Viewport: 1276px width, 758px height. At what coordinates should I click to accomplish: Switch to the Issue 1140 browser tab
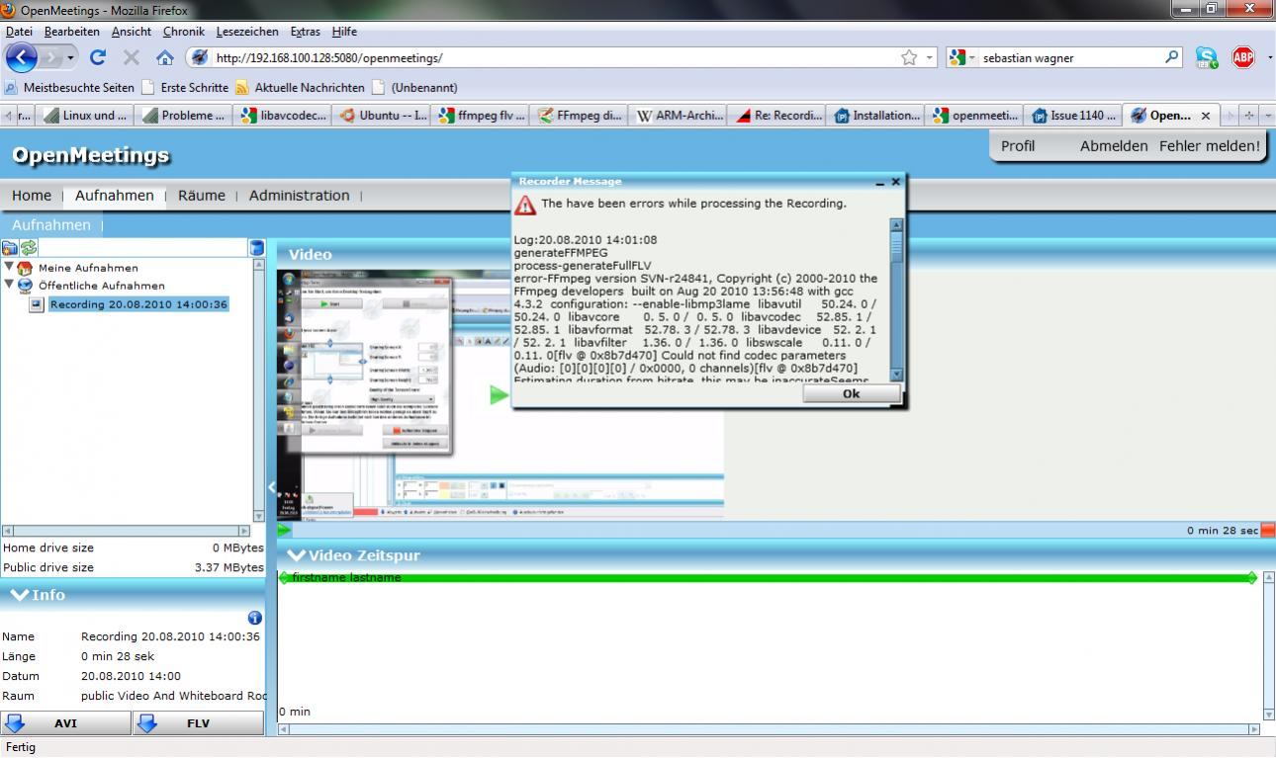[1073, 116]
